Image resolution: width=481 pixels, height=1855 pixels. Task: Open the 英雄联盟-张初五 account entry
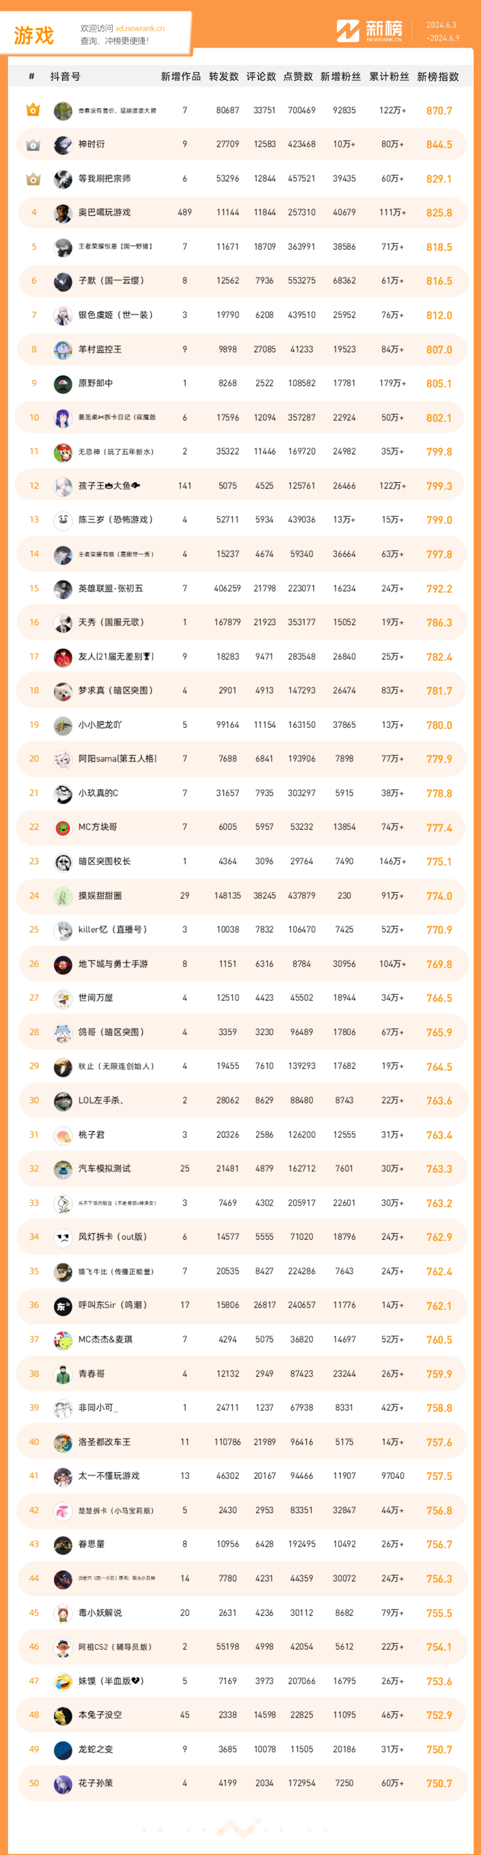point(110,588)
